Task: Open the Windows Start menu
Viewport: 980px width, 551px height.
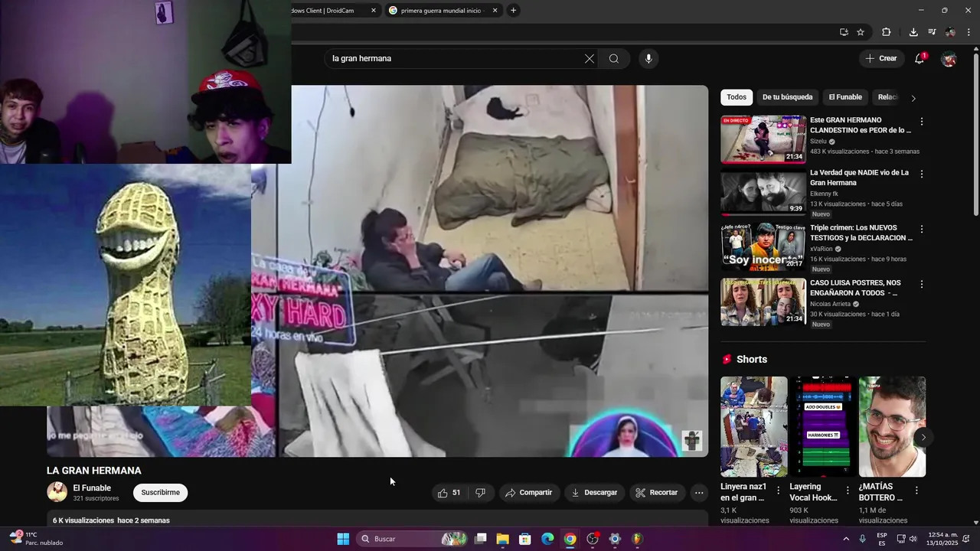Action: coord(343,539)
